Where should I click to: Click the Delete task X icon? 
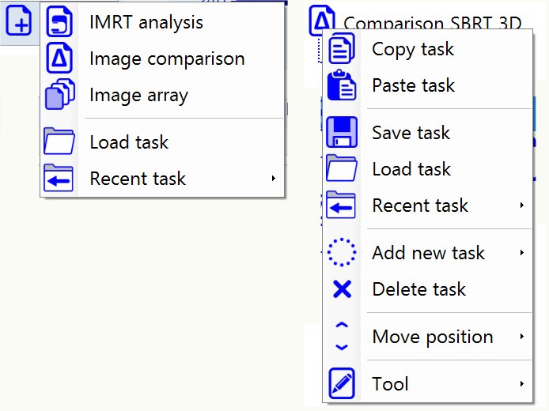click(x=342, y=289)
